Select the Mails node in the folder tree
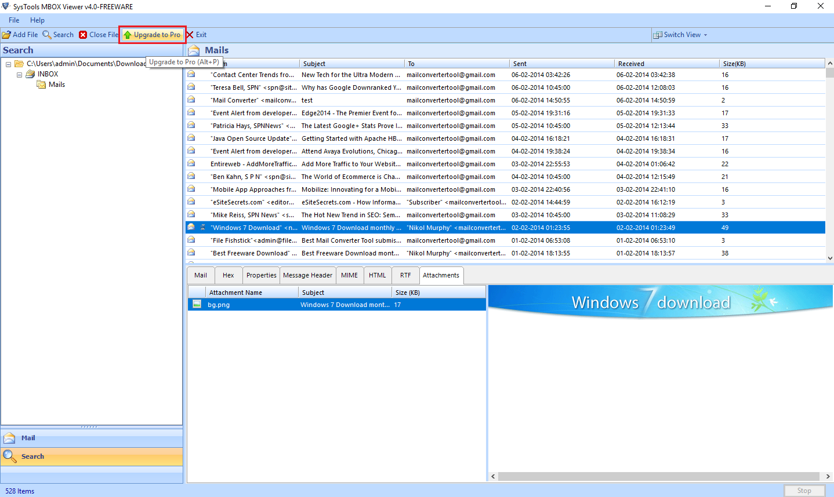The height and width of the screenshot is (497, 834). pos(56,84)
